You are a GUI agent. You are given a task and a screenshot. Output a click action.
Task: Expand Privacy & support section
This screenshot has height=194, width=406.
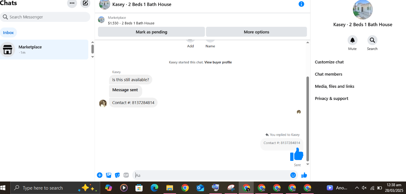pos(331,98)
